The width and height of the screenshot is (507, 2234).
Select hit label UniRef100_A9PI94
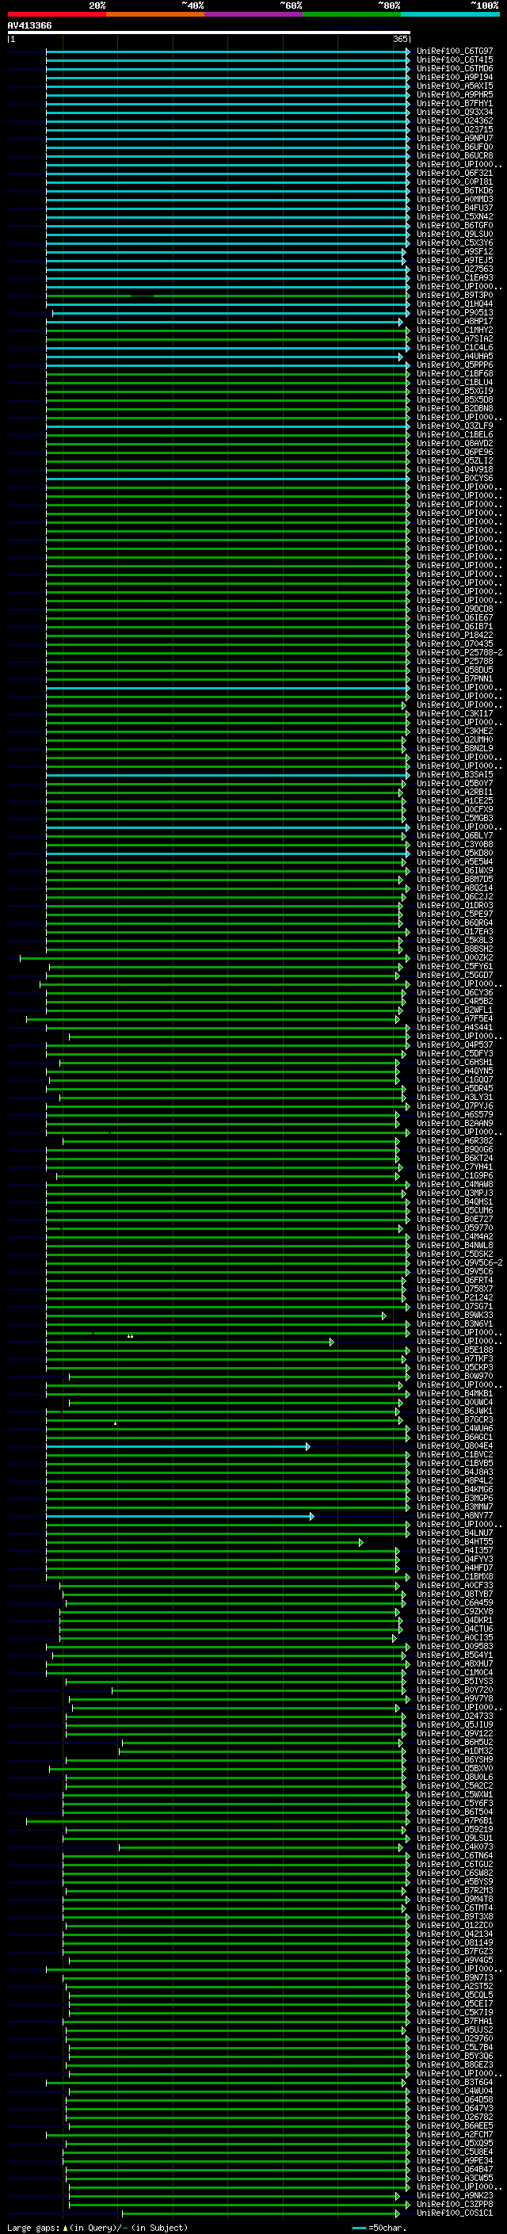coord(455,77)
